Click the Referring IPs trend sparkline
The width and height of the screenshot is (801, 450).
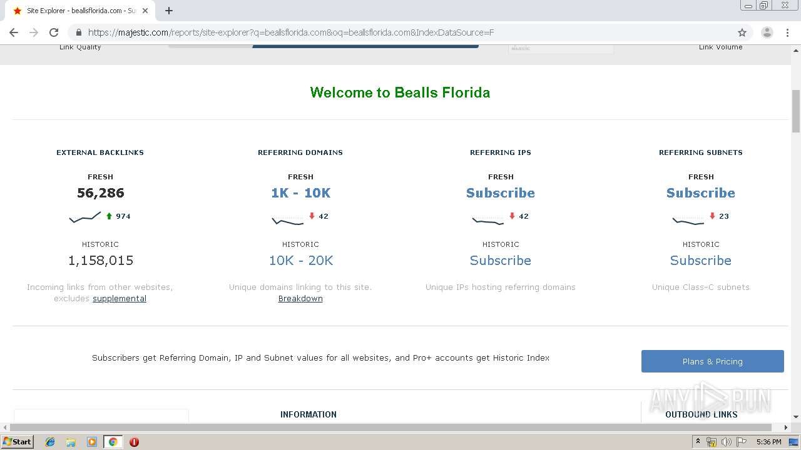tap(488, 220)
